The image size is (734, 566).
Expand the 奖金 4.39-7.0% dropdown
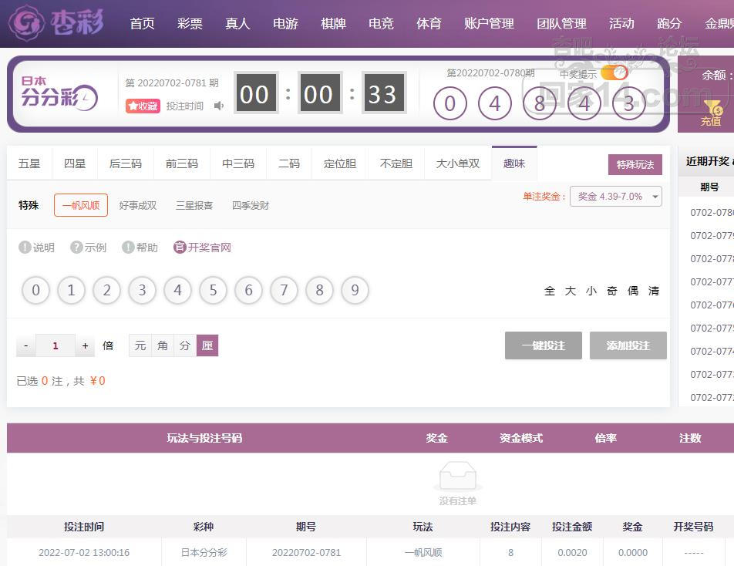615,197
